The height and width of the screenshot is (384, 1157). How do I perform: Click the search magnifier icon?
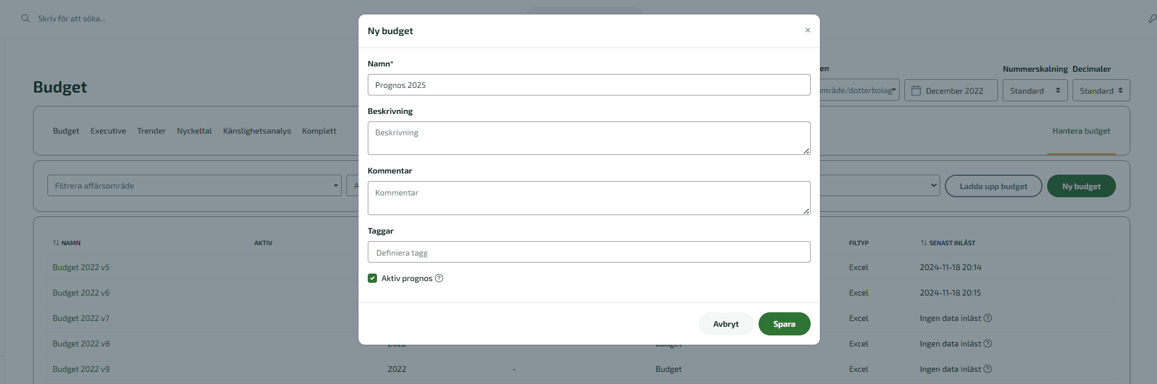click(x=25, y=19)
